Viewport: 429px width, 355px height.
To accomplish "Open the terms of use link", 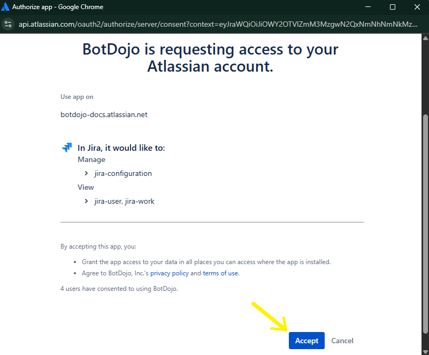I will pos(220,273).
